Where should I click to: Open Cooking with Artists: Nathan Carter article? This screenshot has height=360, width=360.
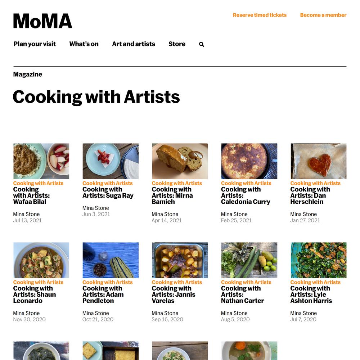242,294
